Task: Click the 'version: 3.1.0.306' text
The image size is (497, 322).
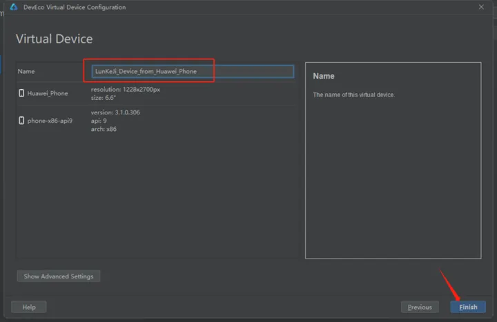Action: [115, 112]
